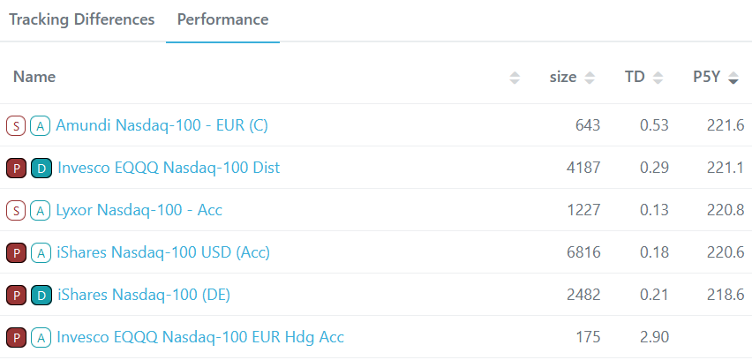Open Invesco EQQQ Nasdaq-100 Dist link
Viewport: 752px width, 360px height.
(168, 168)
